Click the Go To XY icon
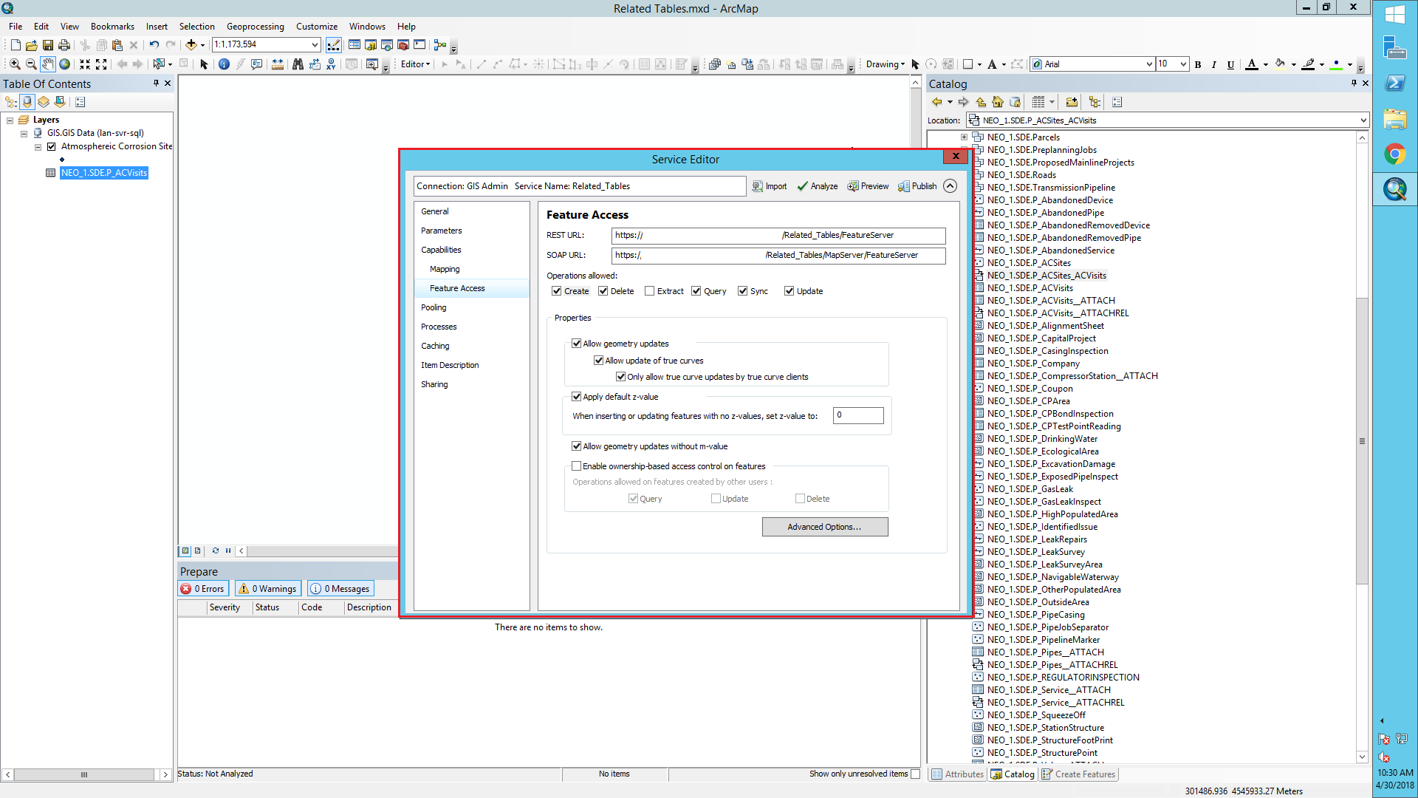This screenshot has width=1418, height=798. click(331, 64)
